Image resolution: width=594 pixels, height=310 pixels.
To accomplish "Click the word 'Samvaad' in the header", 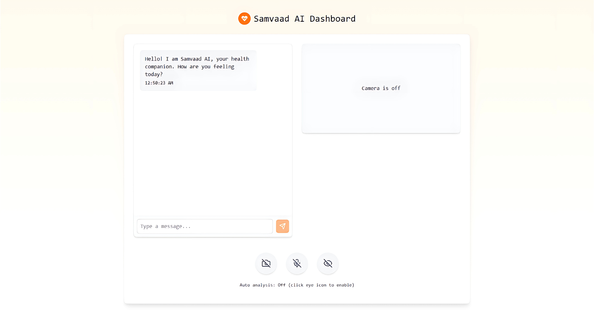I will [x=271, y=19].
